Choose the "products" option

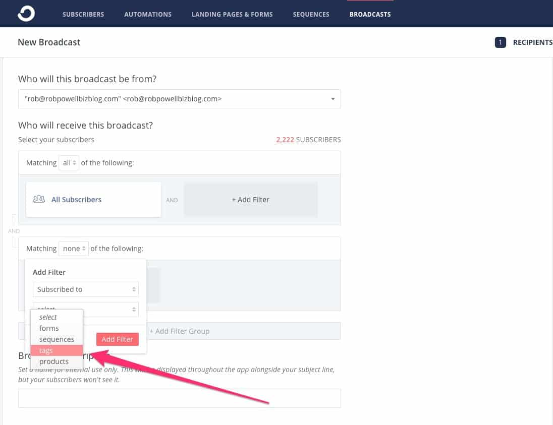(54, 361)
